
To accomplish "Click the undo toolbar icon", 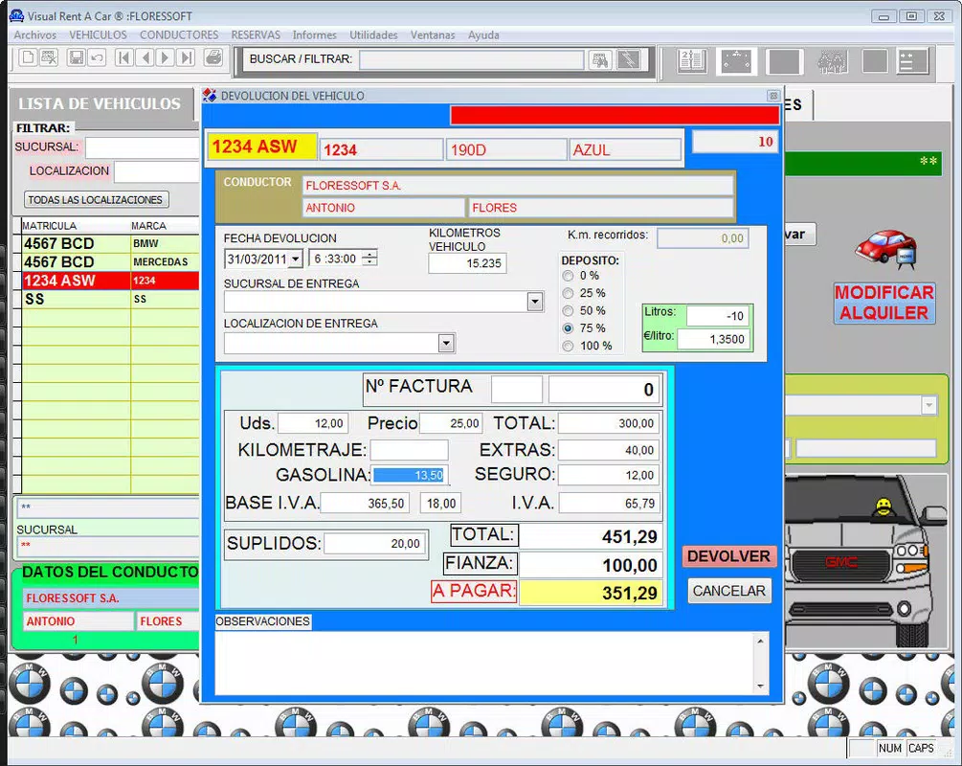I will tap(97, 58).
